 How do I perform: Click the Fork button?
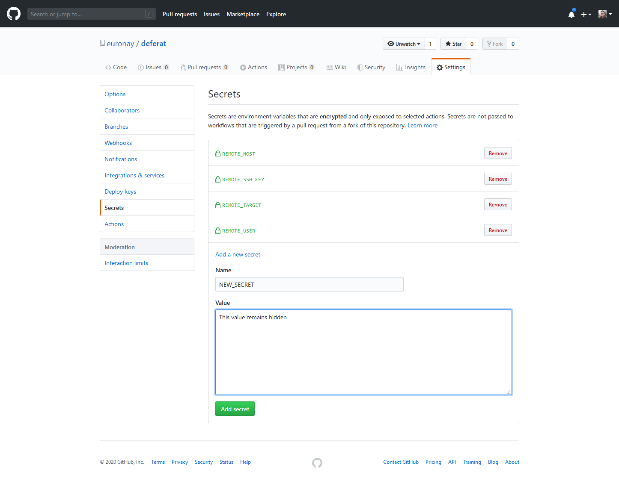click(495, 44)
